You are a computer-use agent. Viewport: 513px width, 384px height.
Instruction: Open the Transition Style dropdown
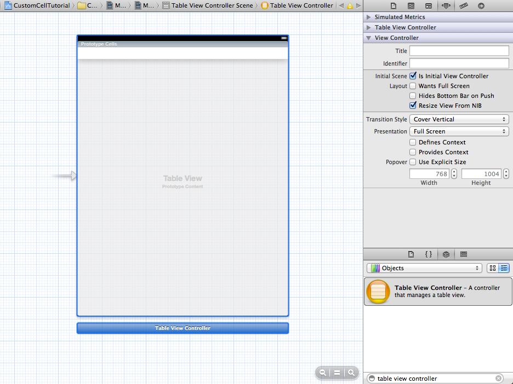pyautogui.click(x=459, y=119)
